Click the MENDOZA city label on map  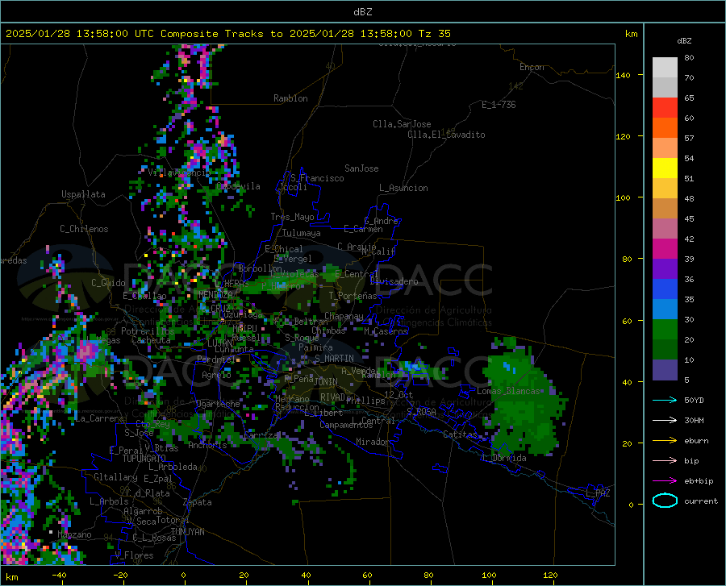click(x=215, y=294)
